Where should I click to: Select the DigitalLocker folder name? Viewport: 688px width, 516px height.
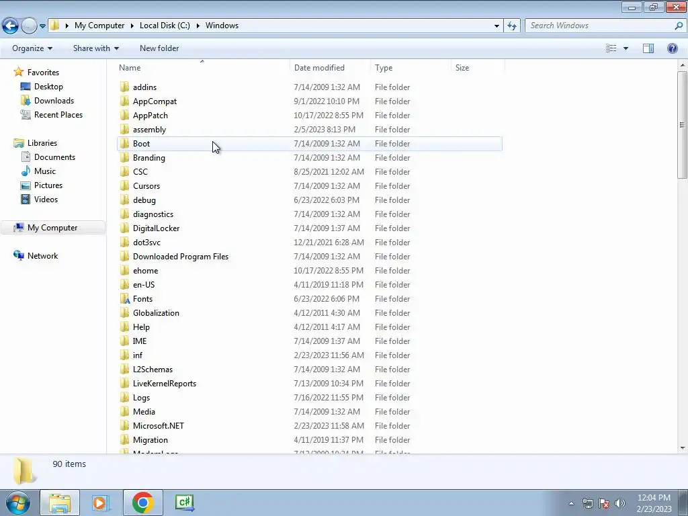pyautogui.click(x=156, y=228)
